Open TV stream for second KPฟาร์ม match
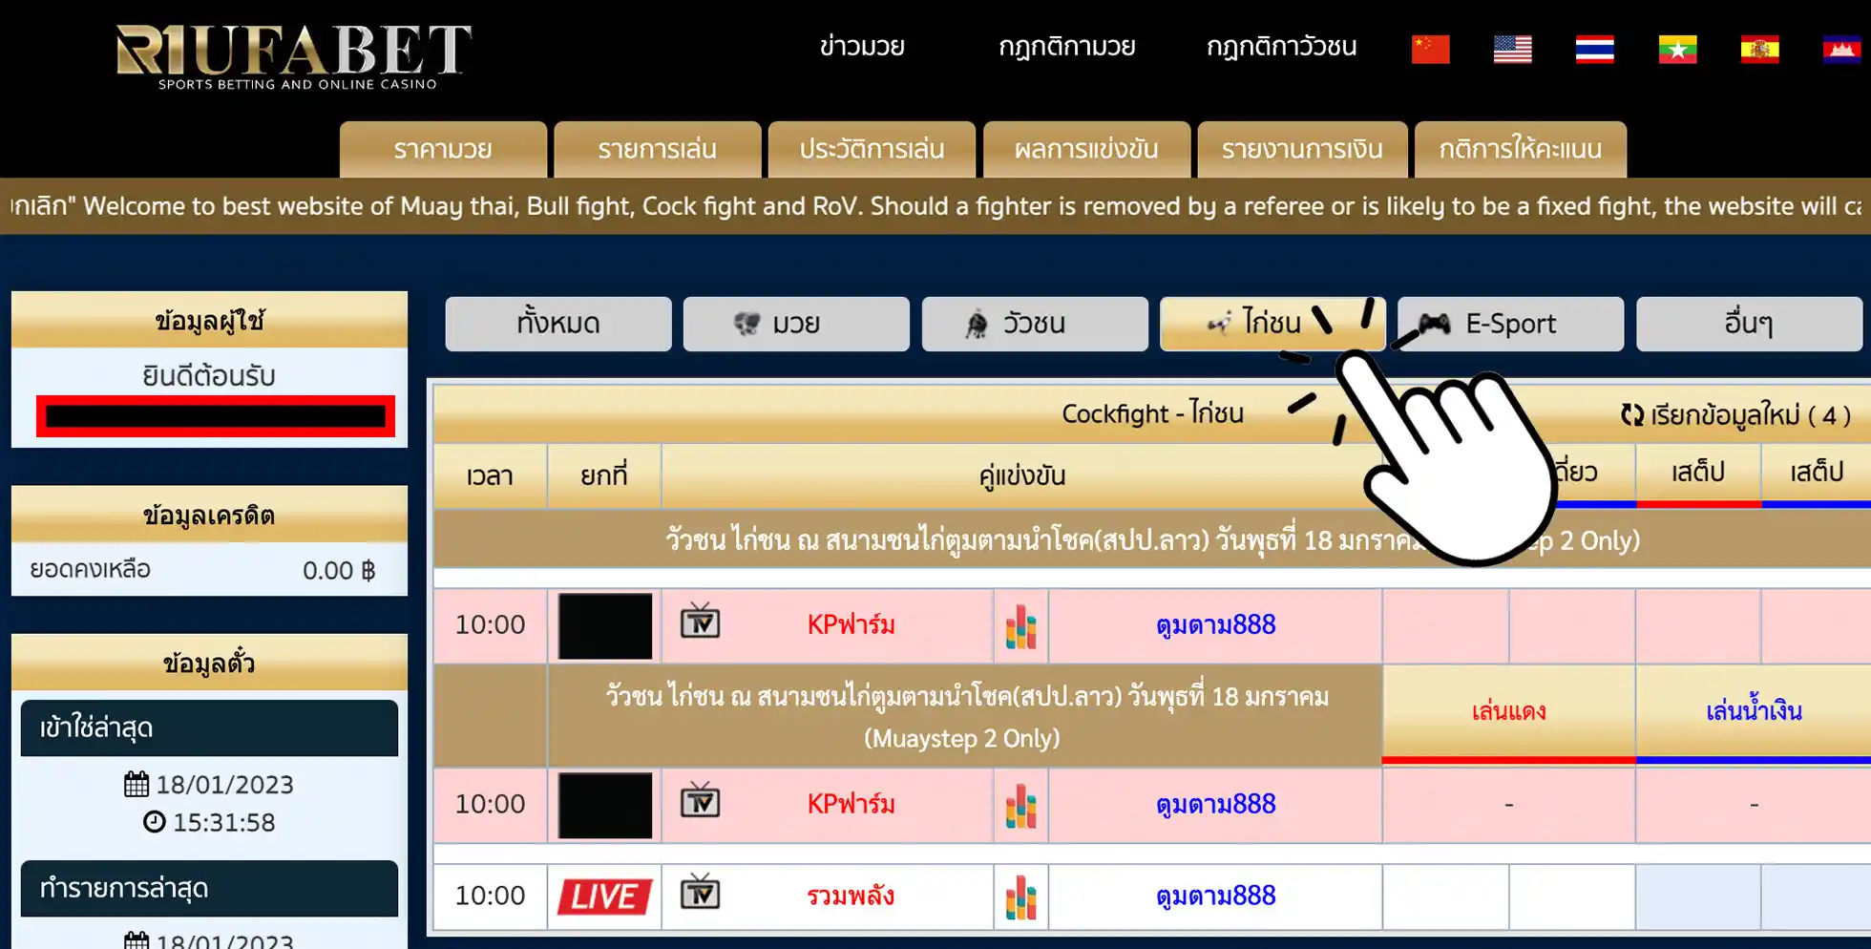 [700, 801]
